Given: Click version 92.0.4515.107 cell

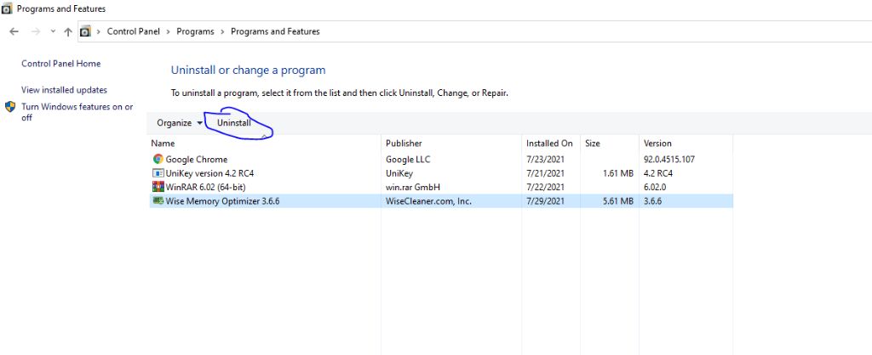Looking at the screenshot, I should point(669,159).
